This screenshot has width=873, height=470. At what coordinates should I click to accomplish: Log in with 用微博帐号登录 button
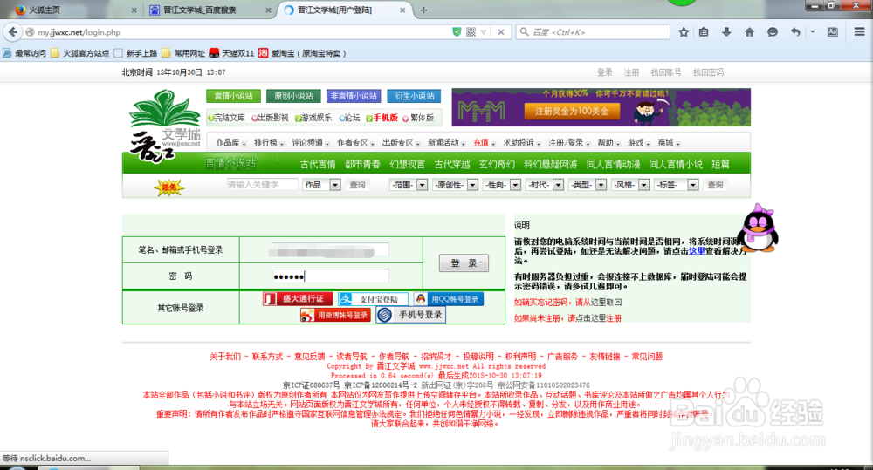tap(335, 316)
